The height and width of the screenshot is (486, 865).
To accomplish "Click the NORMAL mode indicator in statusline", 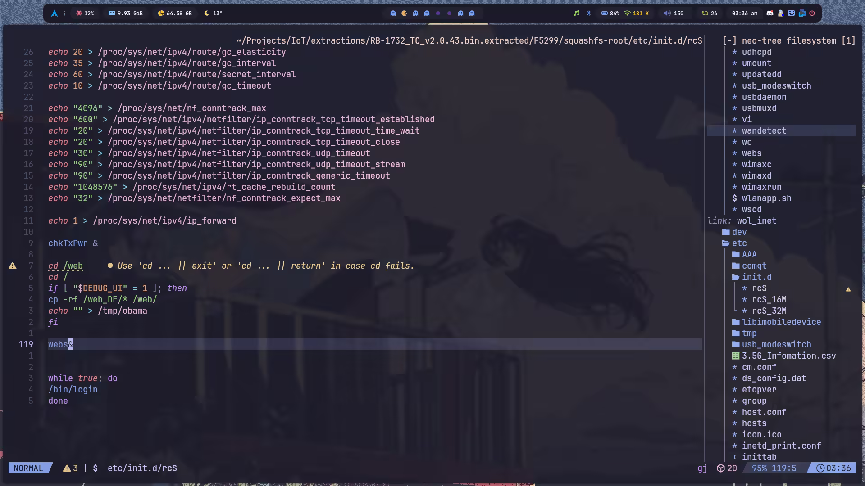I will (28, 468).
